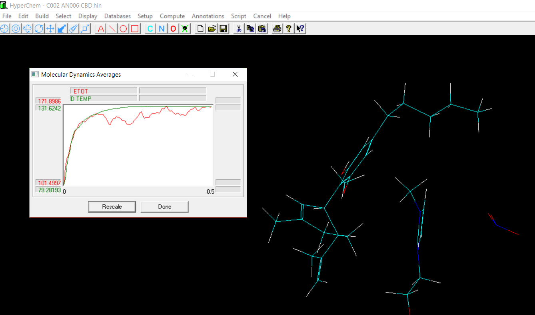Open the Compute menu
535x315 pixels.
(172, 16)
